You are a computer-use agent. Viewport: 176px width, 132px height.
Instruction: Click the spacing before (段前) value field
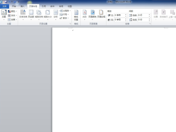click(x=143, y=15)
